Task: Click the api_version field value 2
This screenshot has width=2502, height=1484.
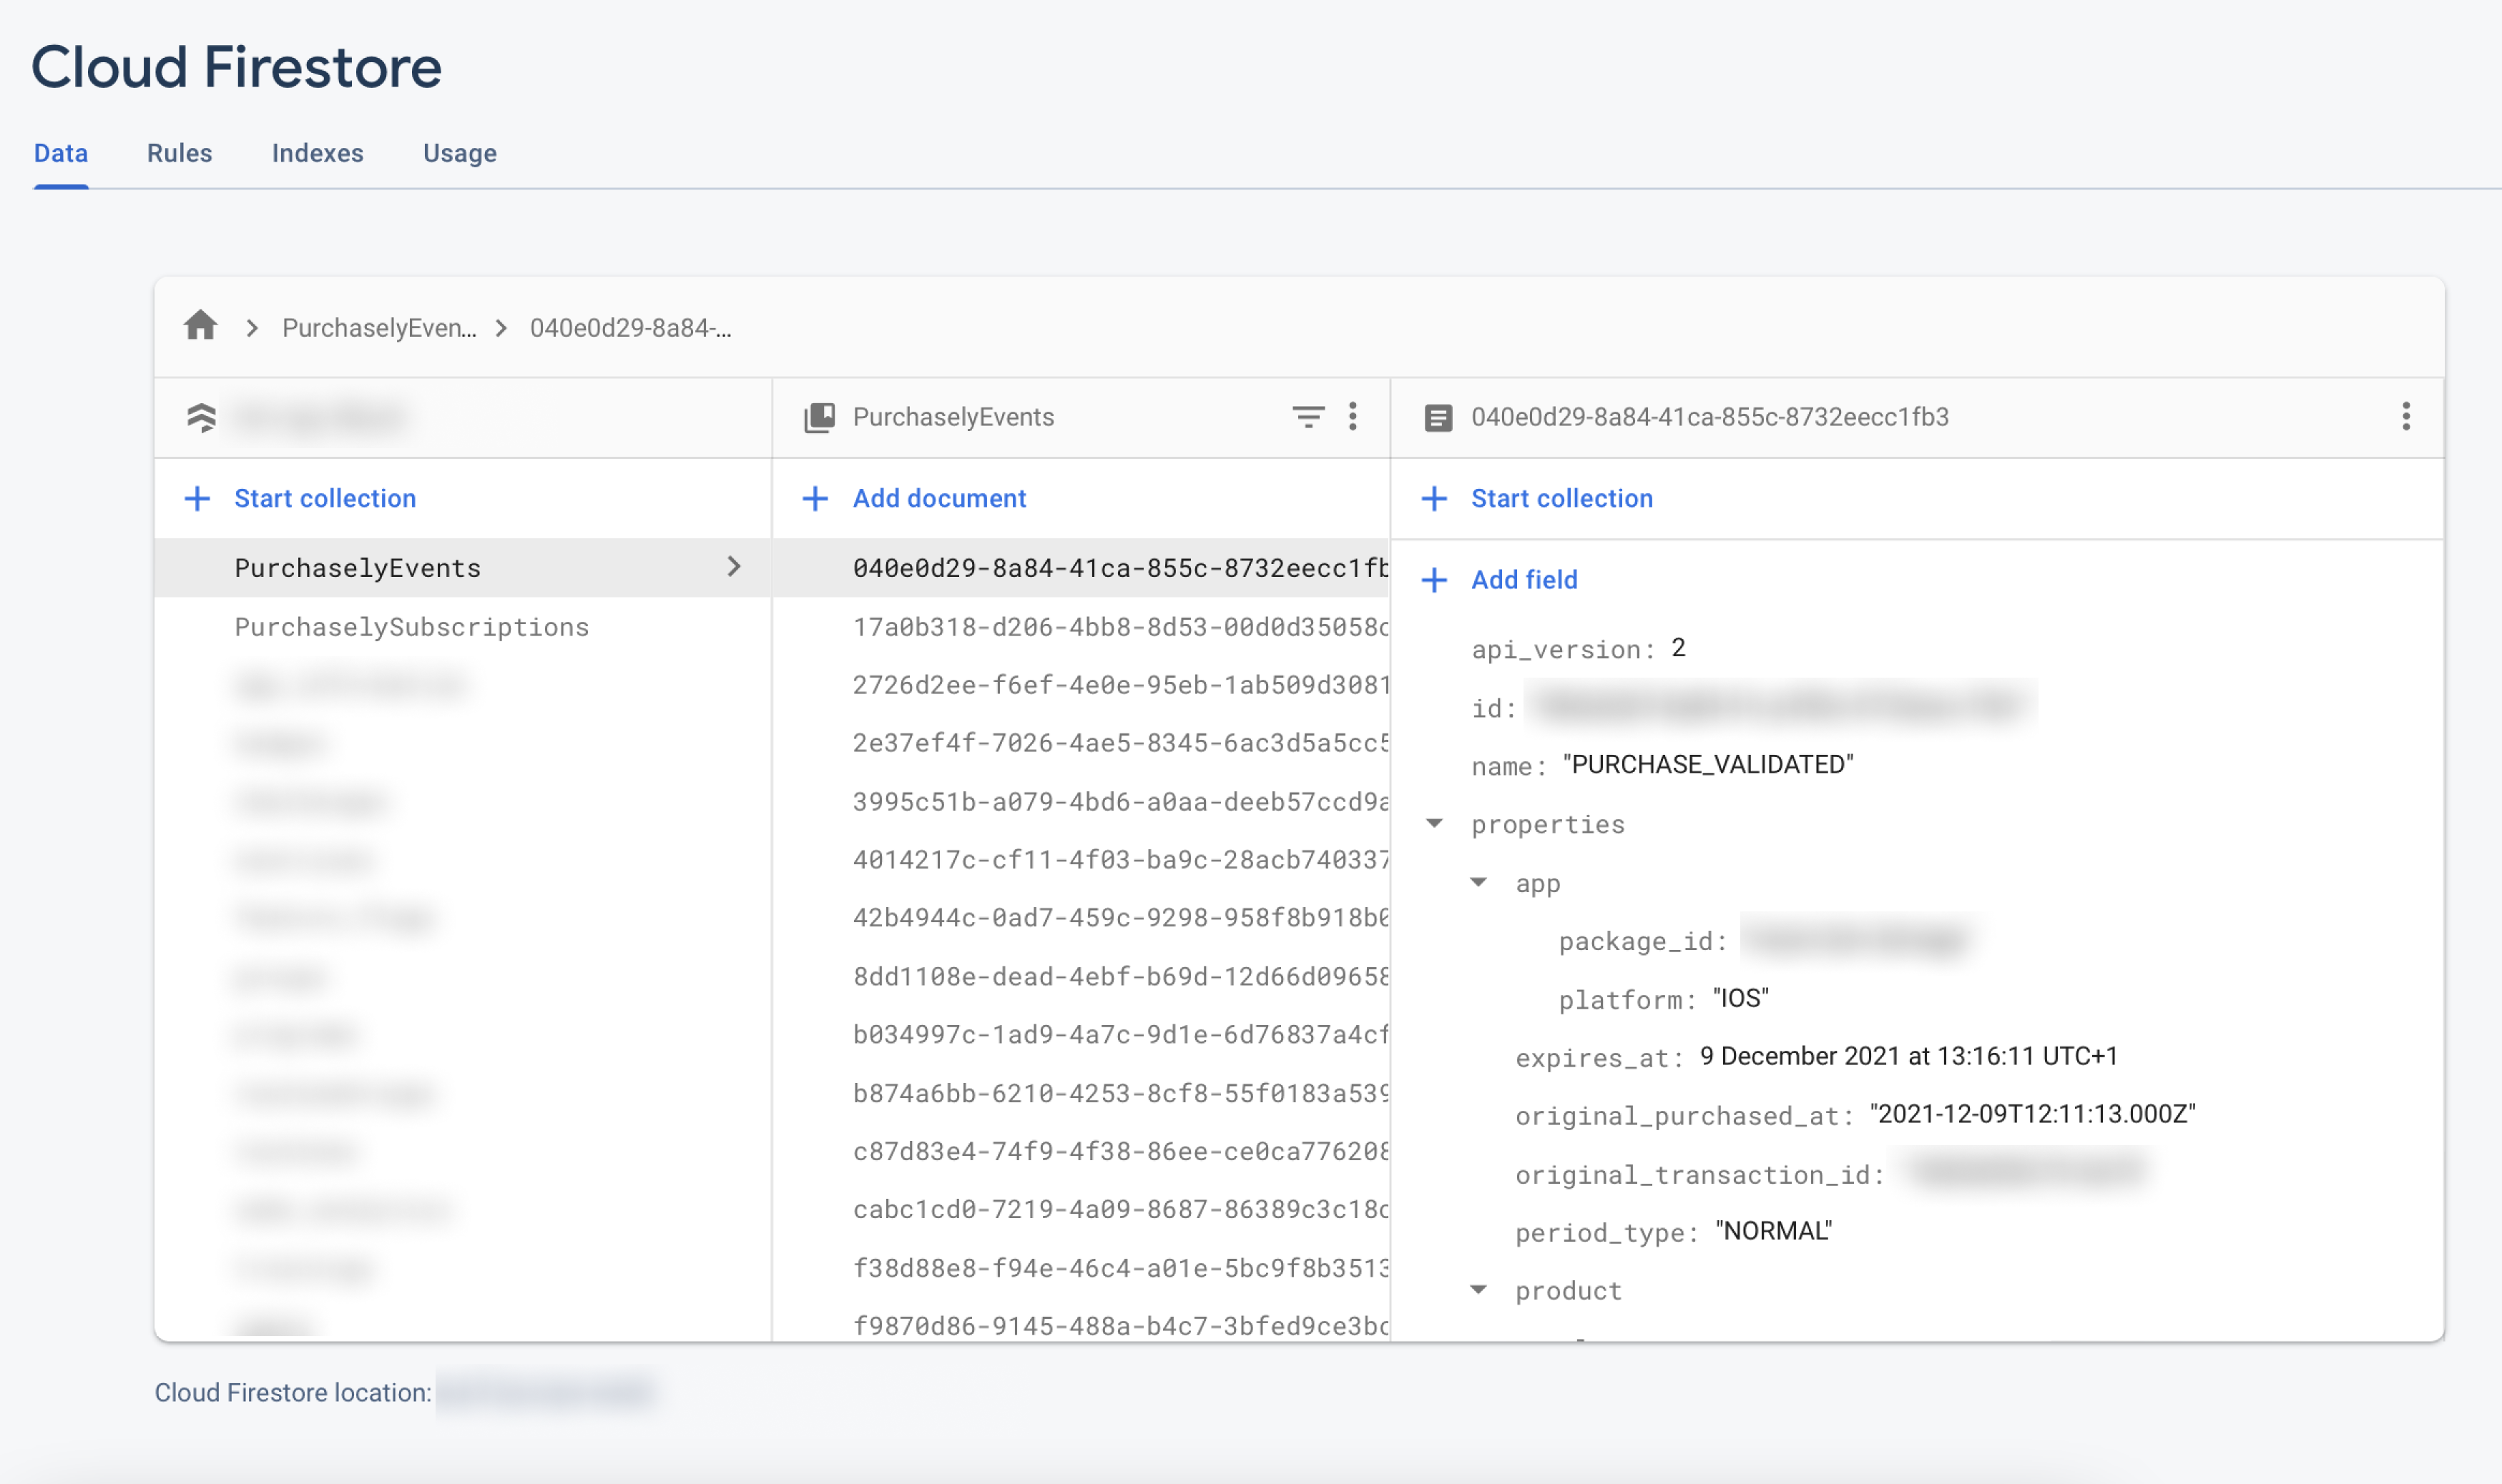Action: tap(1679, 648)
